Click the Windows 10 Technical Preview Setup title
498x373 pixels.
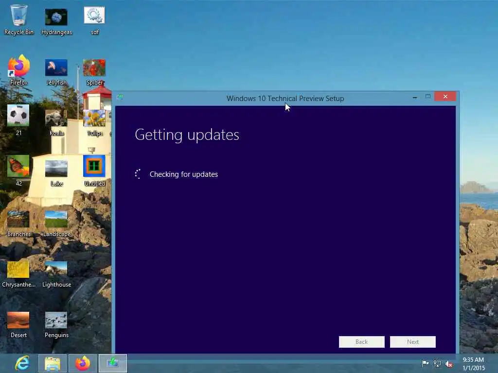coord(285,98)
